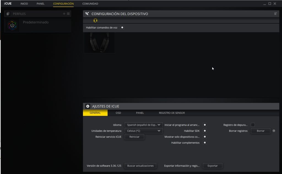The image size is (282, 174).
Task: Click the Ajustes de iCUE heading
Action: (105, 106)
